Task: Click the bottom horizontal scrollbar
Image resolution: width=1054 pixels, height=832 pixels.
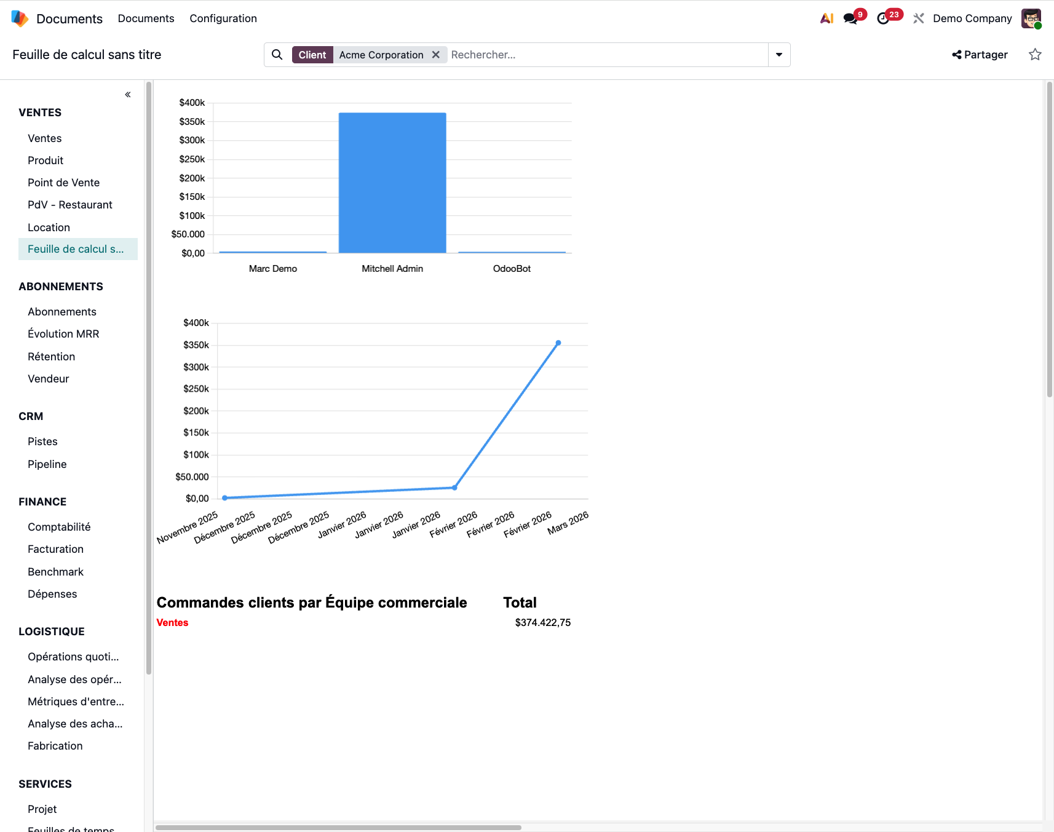Action: (338, 828)
